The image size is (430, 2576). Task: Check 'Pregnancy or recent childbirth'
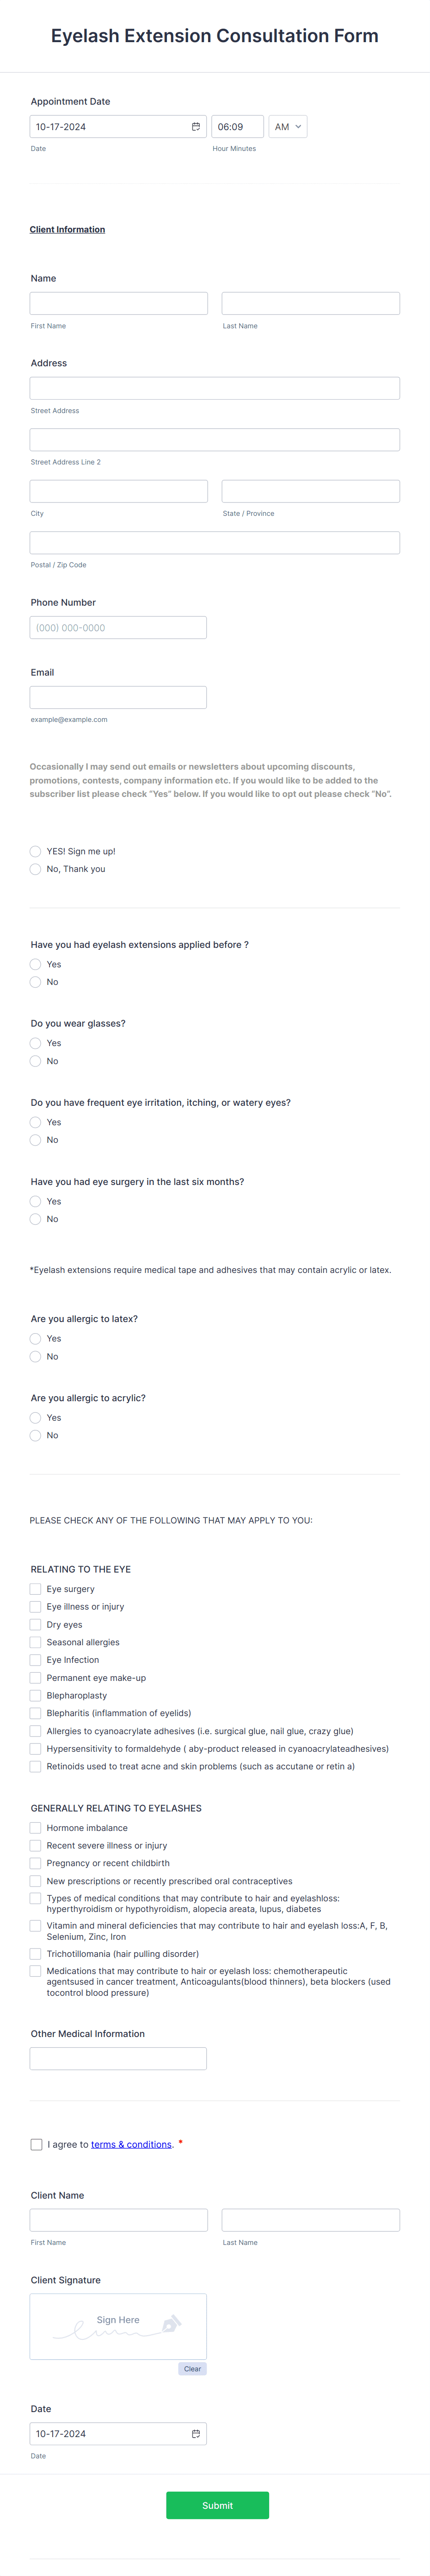pos(35,1863)
